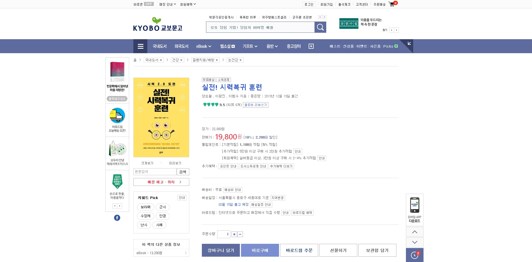The image size is (532, 262).
Task: Click the order quantity input field
Action: 224,234
